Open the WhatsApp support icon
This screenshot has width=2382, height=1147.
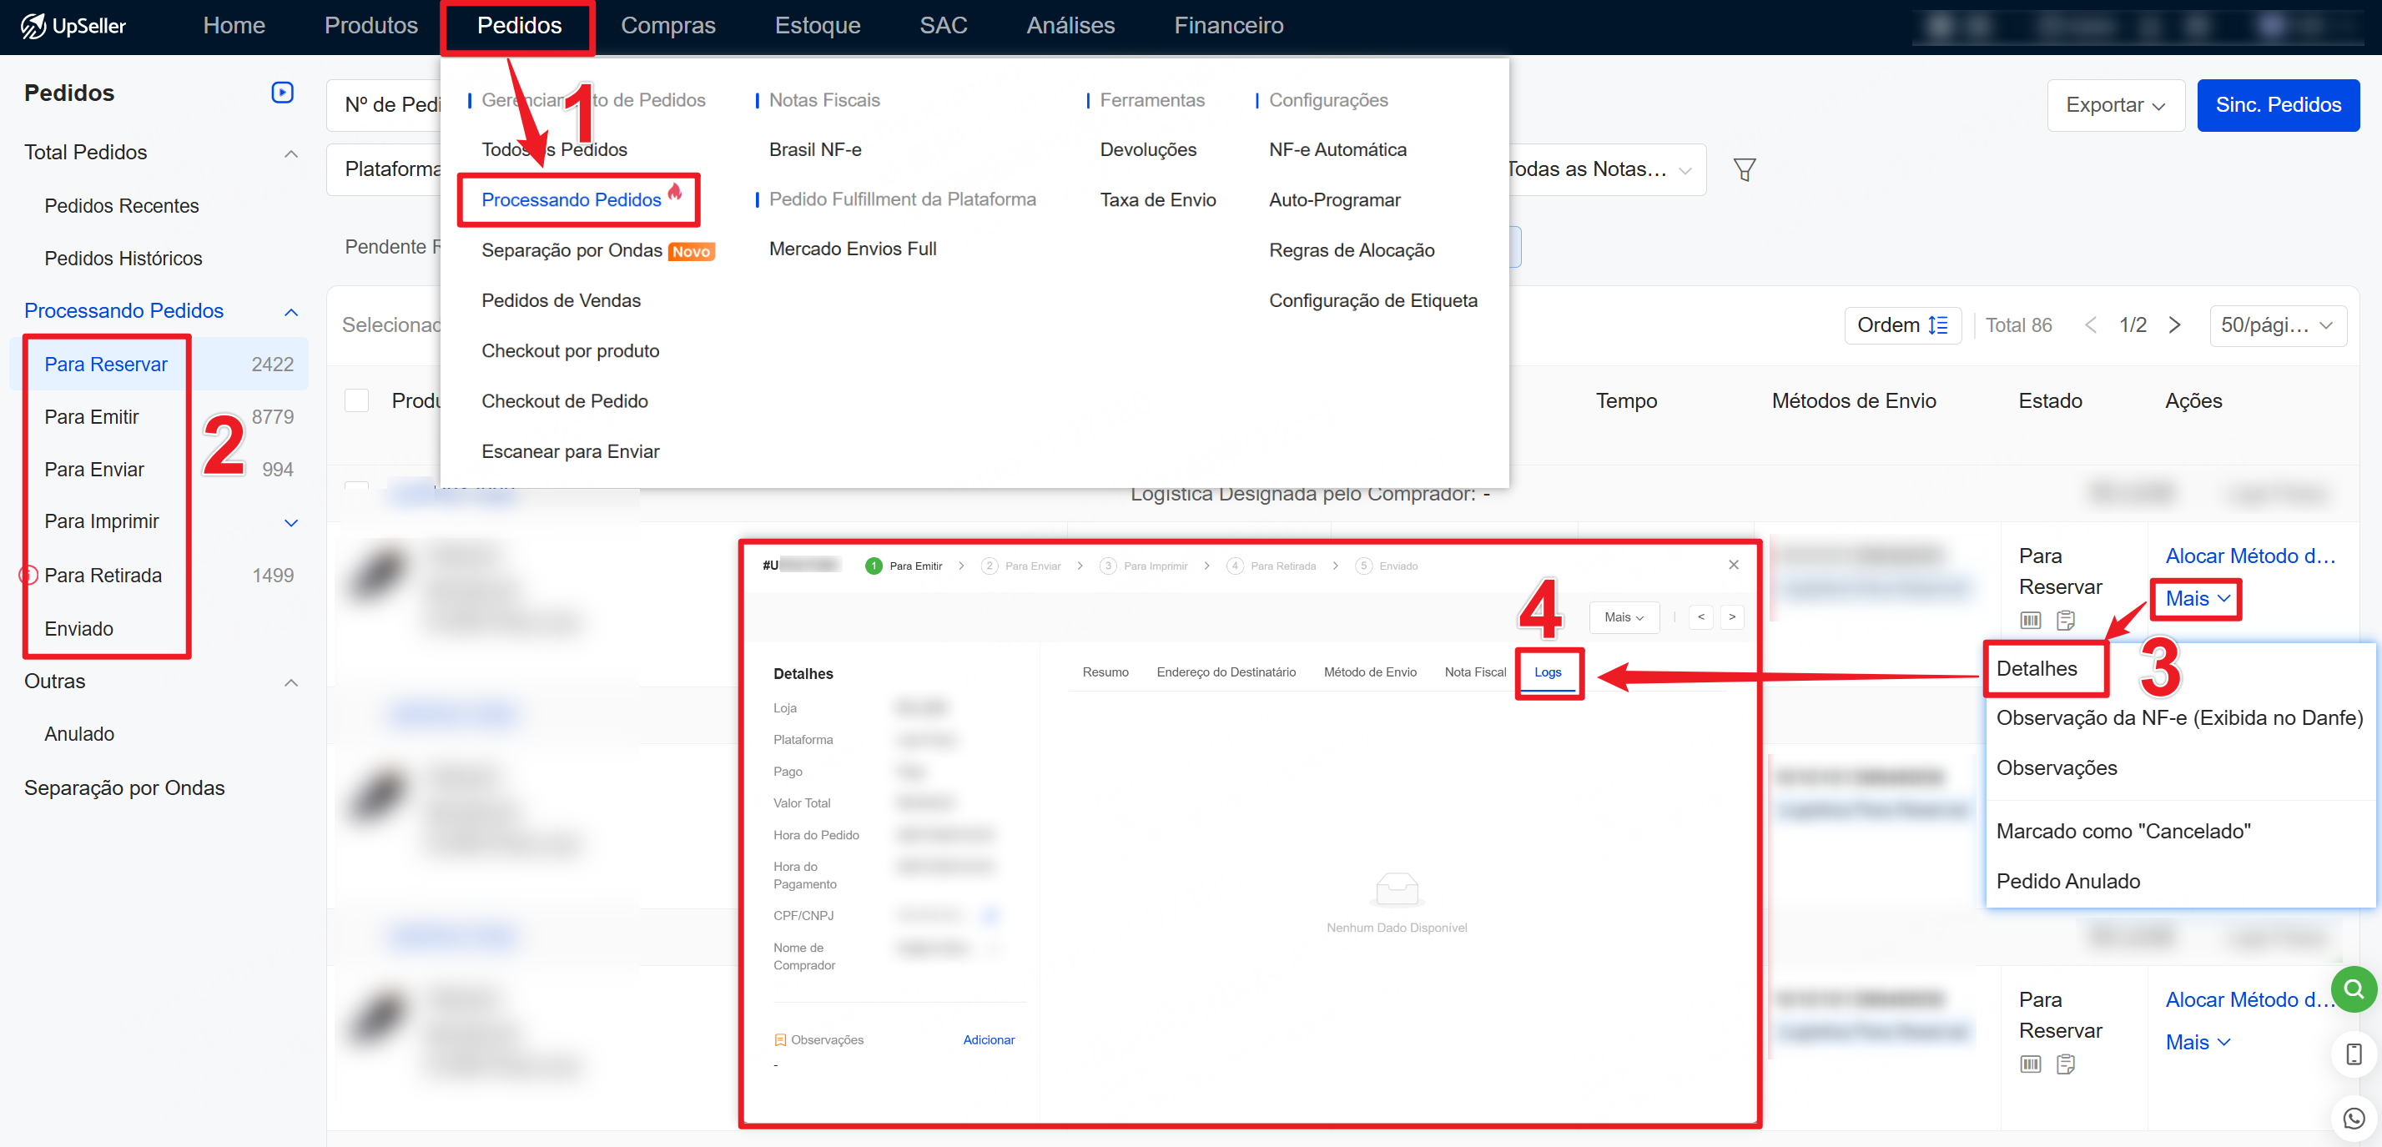point(2354,1119)
